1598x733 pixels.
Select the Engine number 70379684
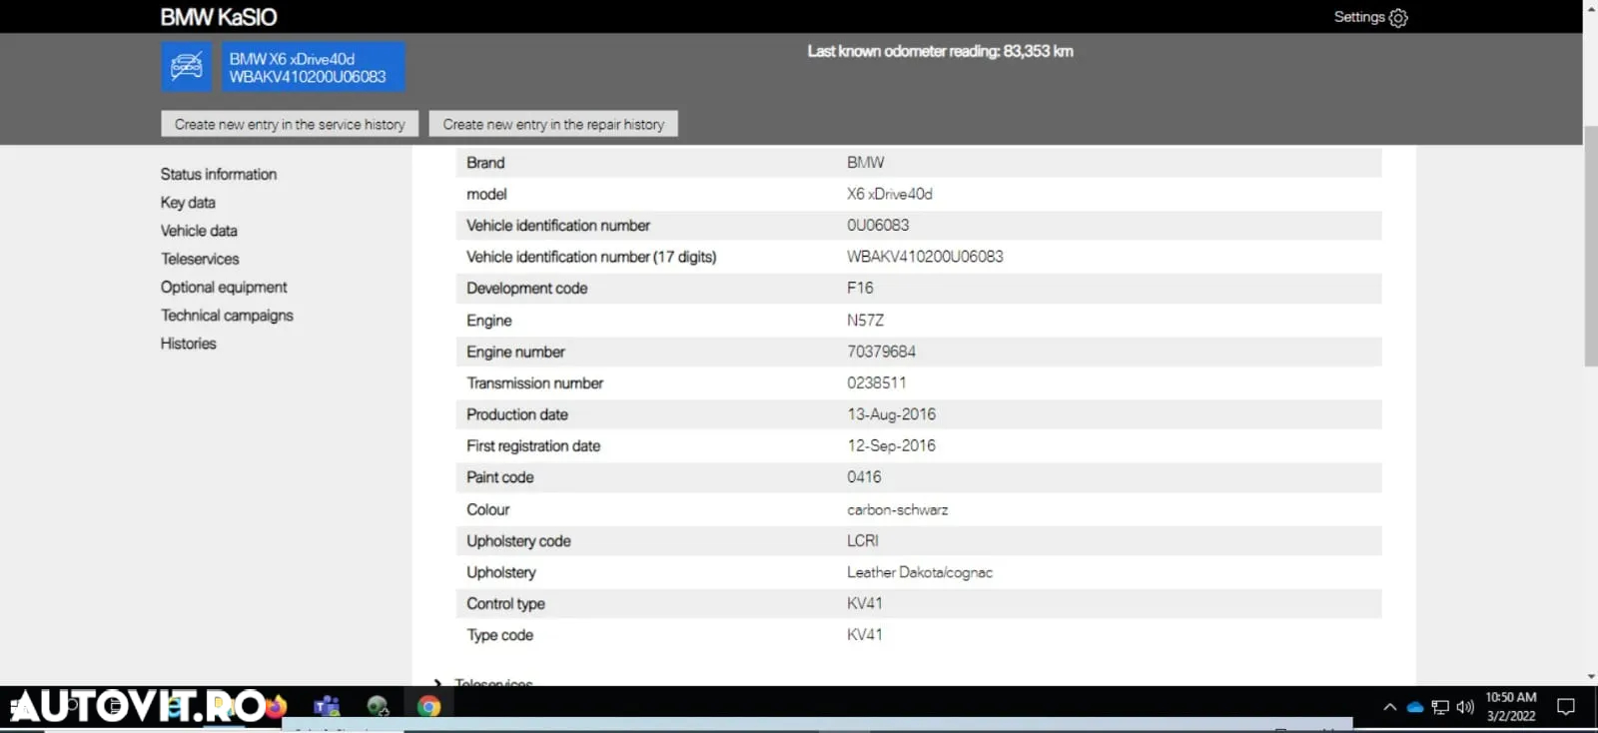click(x=881, y=352)
